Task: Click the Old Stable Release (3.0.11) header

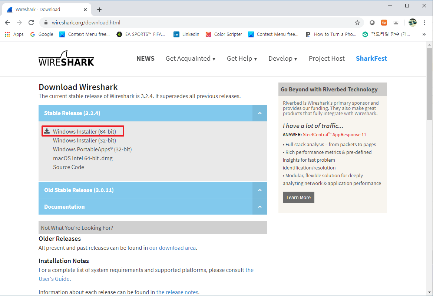Action: (153, 190)
